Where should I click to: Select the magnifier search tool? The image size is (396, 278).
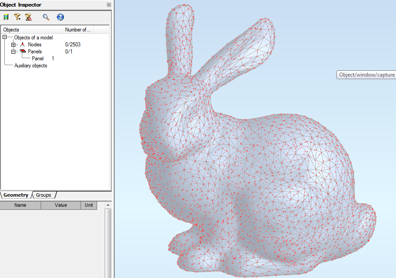pyautogui.click(x=46, y=17)
